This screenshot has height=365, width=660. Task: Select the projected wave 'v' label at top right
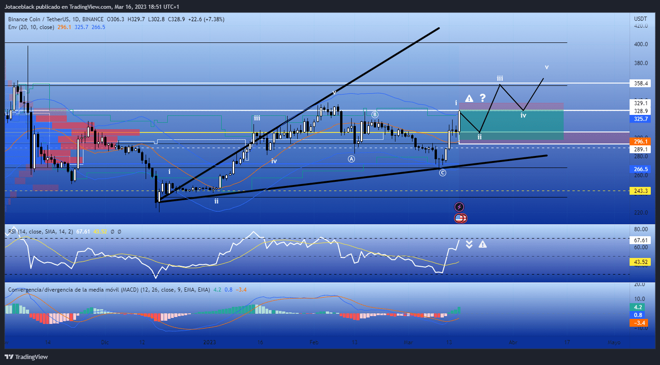547,67
